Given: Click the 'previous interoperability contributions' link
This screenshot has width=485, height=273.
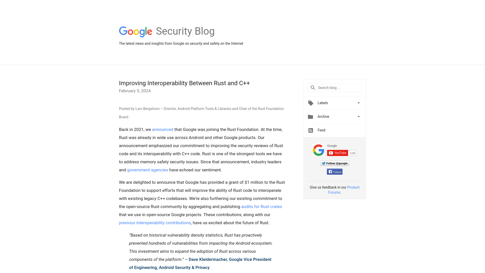Looking at the screenshot, I should coord(155,223).
